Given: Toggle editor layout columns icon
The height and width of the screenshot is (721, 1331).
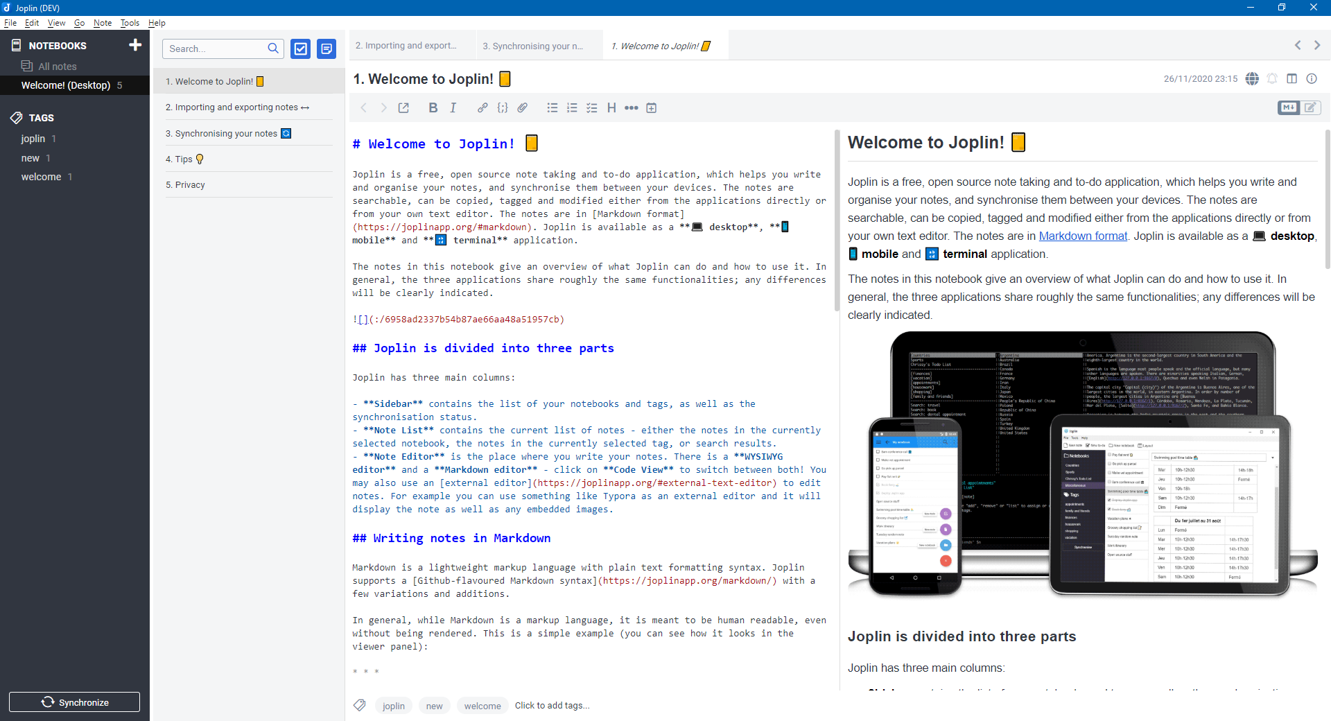Looking at the screenshot, I should pyautogui.click(x=1292, y=78).
